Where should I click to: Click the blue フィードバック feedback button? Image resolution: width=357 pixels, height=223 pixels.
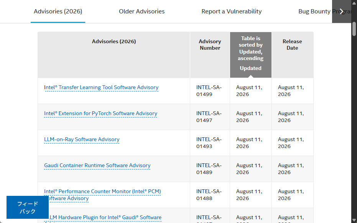point(28,207)
